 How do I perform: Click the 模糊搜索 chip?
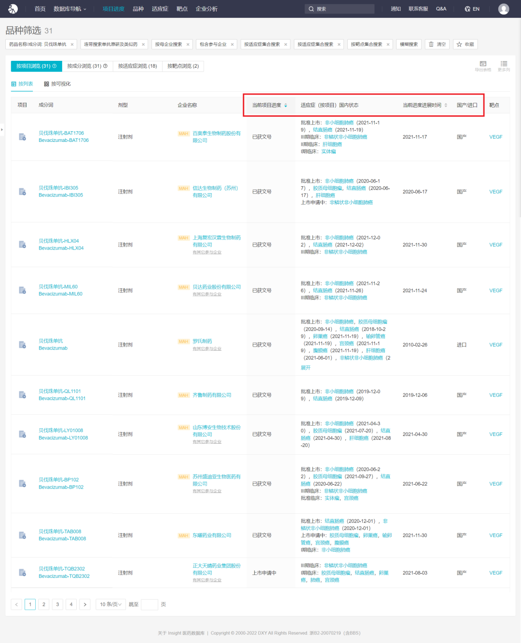click(x=409, y=44)
